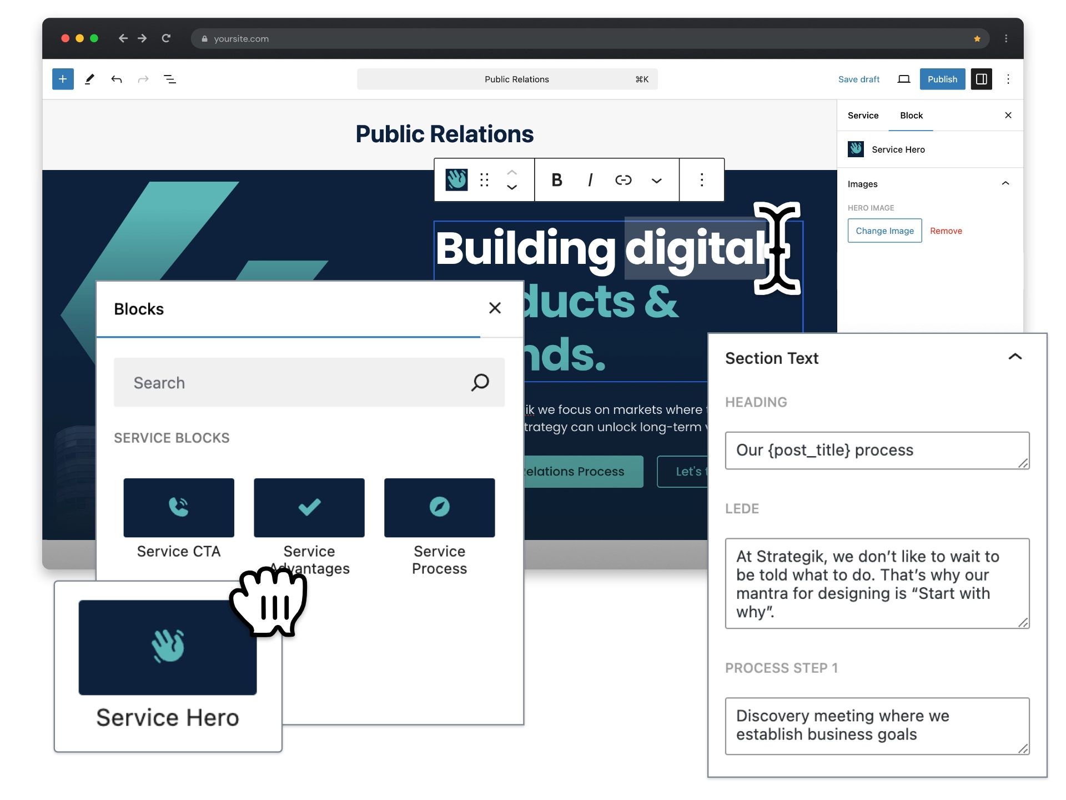Click the italic formatting icon

590,179
